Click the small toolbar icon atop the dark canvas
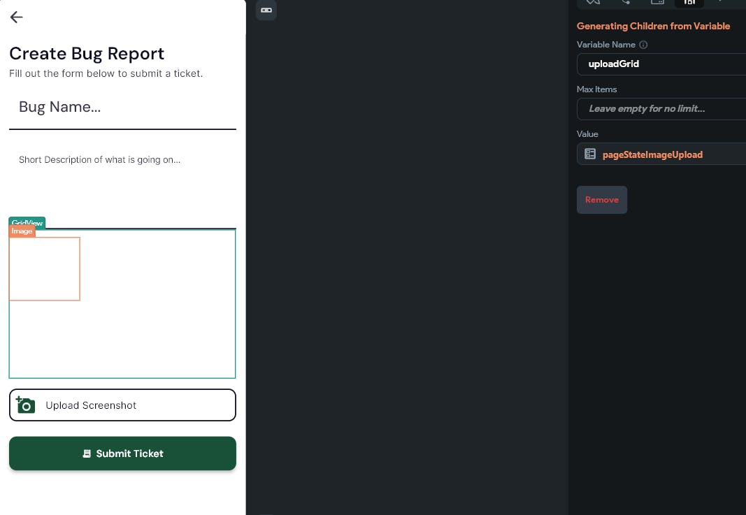Viewport: 746px width, 515px height. (266, 10)
